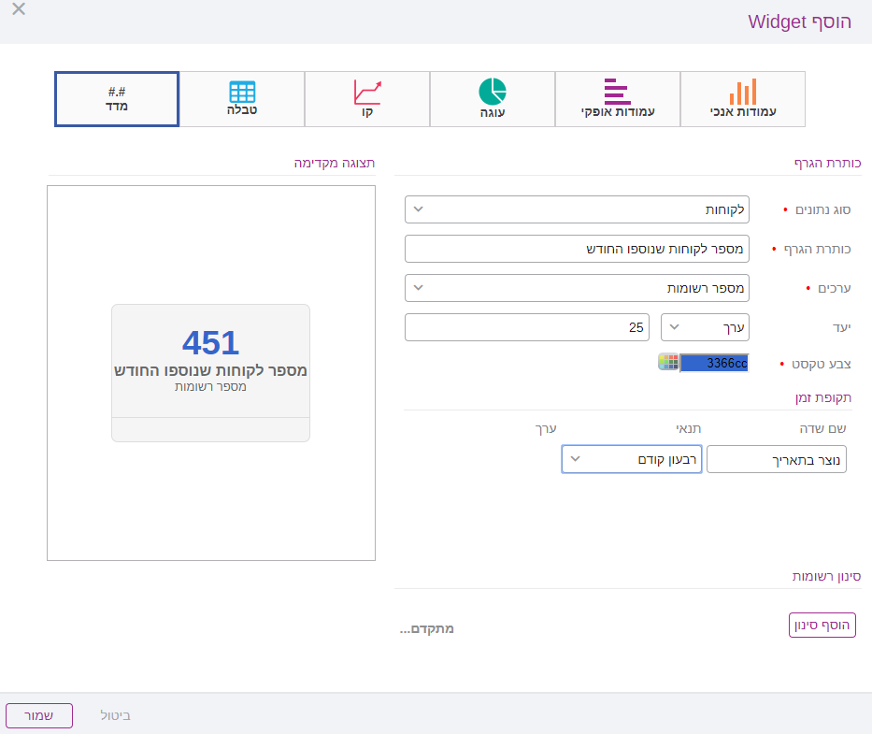Open the color palette picker icon
The width and height of the screenshot is (872, 734).
click(x=668, y=363)
